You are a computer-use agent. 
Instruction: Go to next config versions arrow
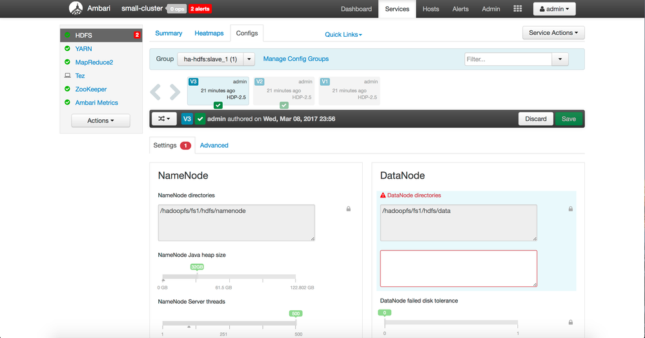click(175, 92)
